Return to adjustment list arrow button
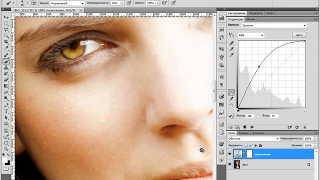The width and height of the screenshot is (320, 180). 230,127
